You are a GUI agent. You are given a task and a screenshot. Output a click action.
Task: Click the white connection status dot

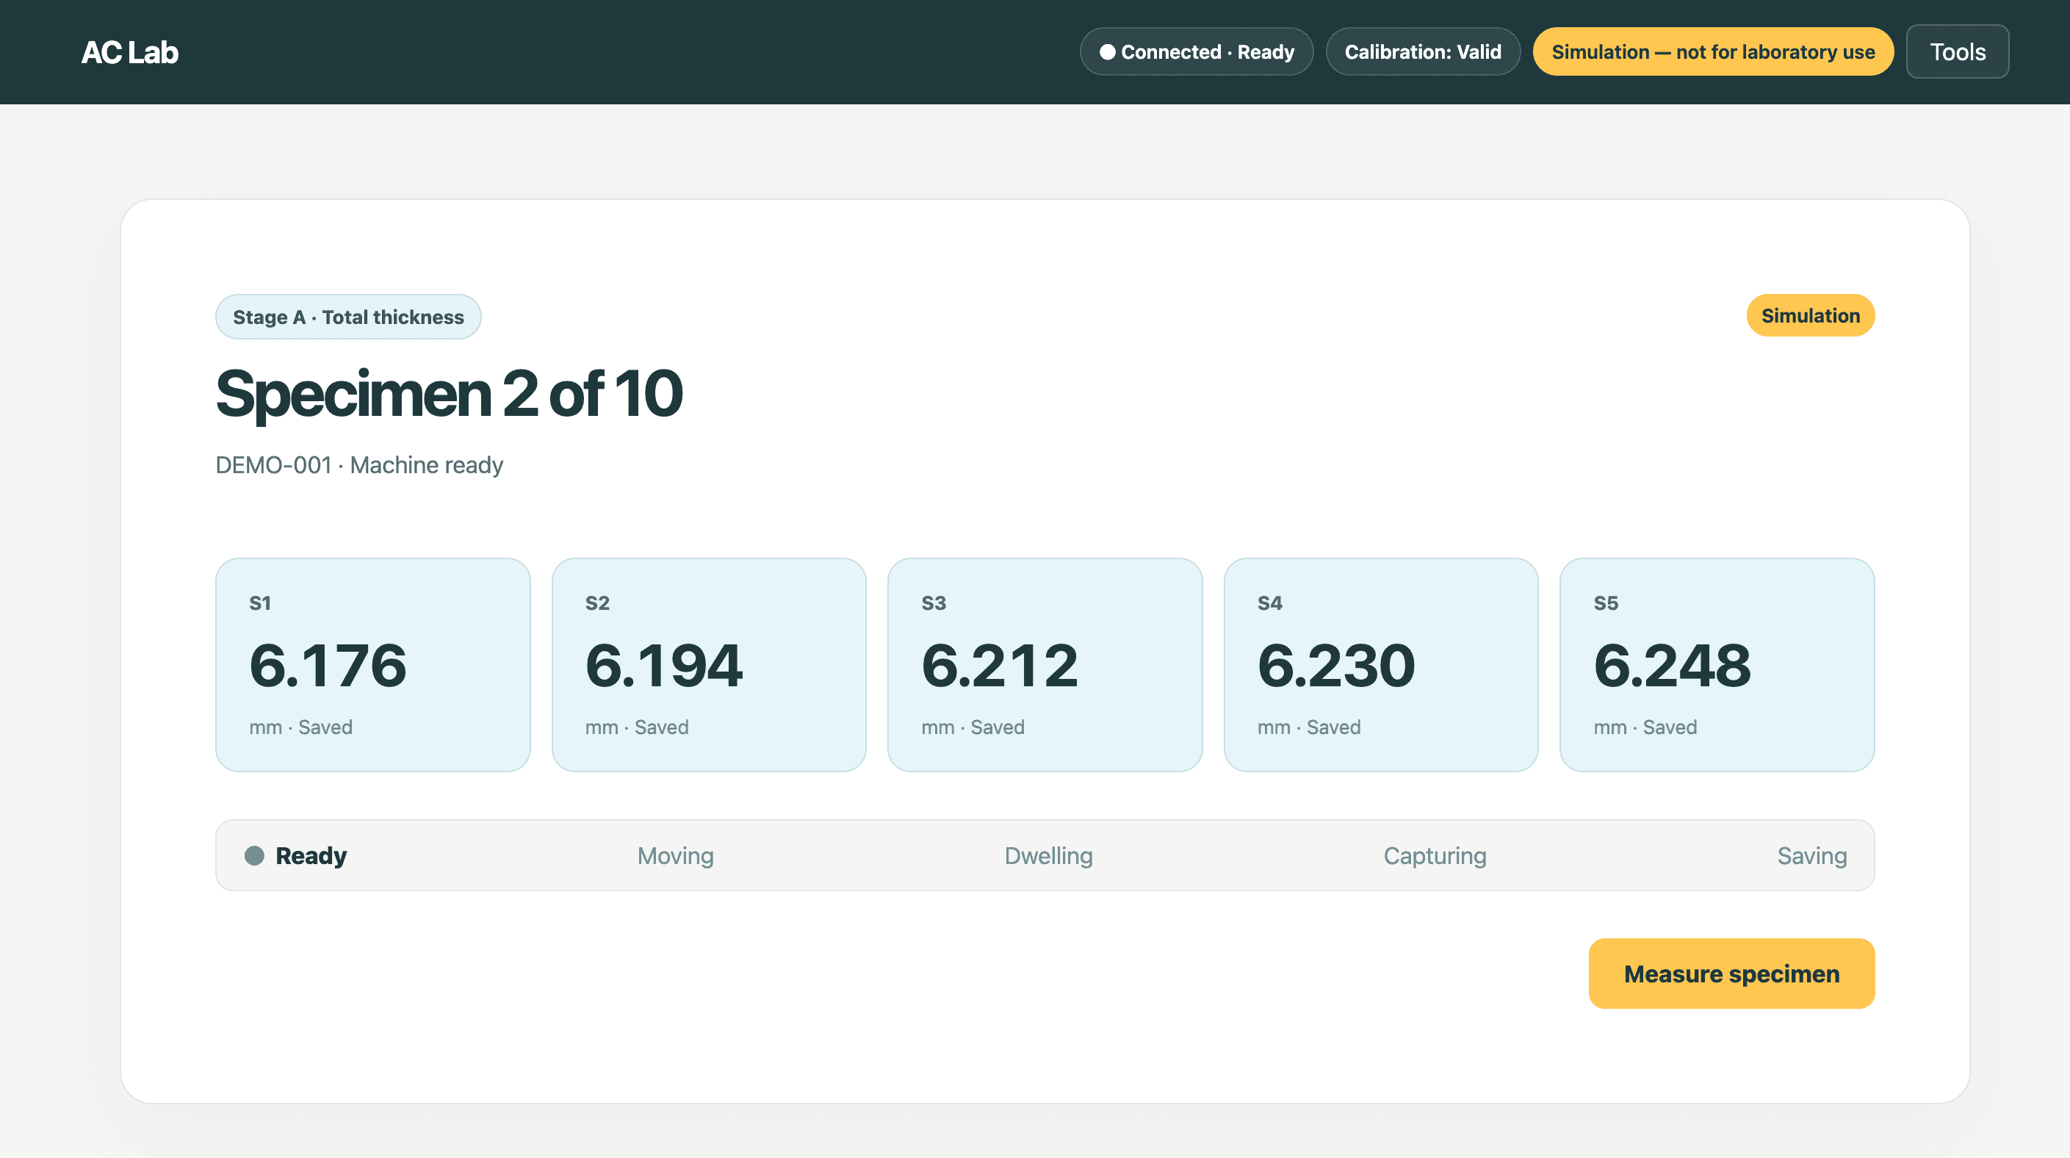tap(1106, 52)
